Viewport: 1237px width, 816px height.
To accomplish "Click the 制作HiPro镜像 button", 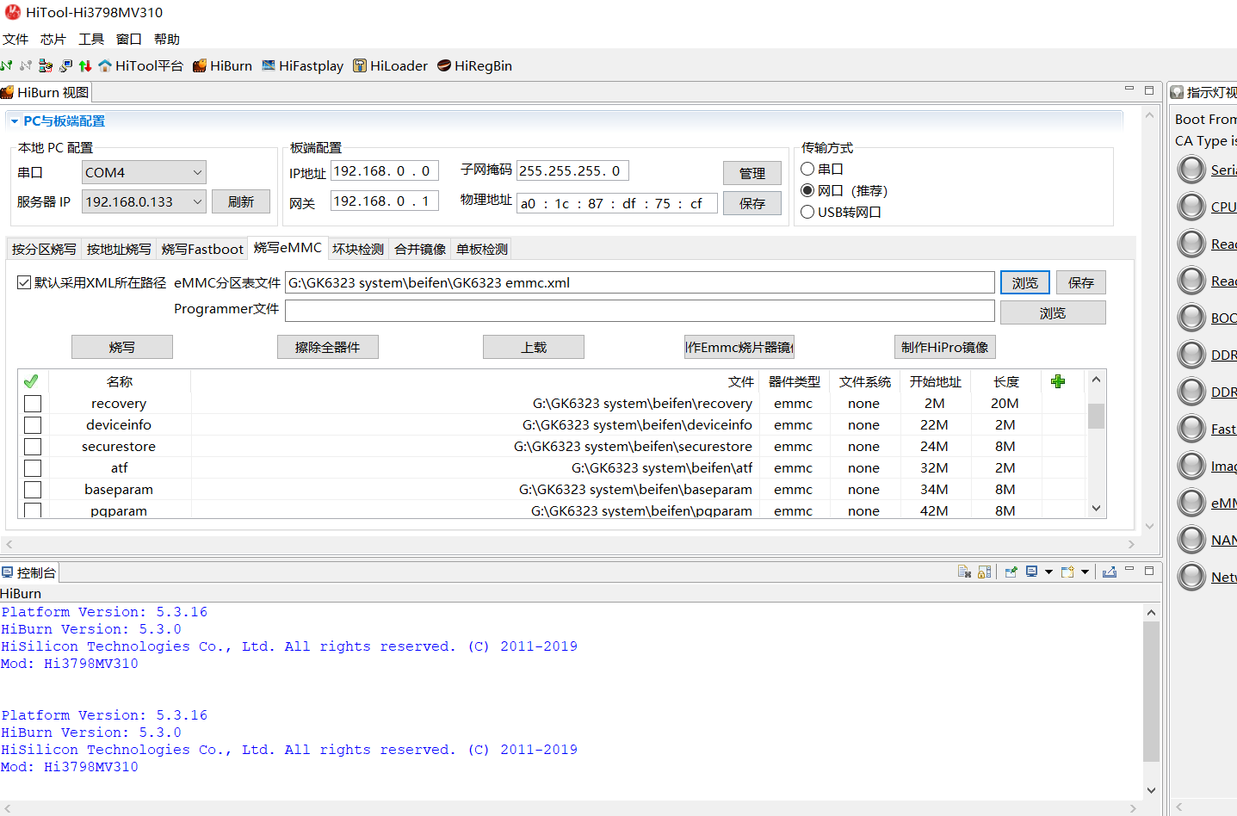I will pyautogui.click(x=945, y=347).
